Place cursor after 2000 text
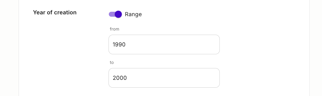The height and width of the screenshot is (96, 322). (x=127, y=78)
